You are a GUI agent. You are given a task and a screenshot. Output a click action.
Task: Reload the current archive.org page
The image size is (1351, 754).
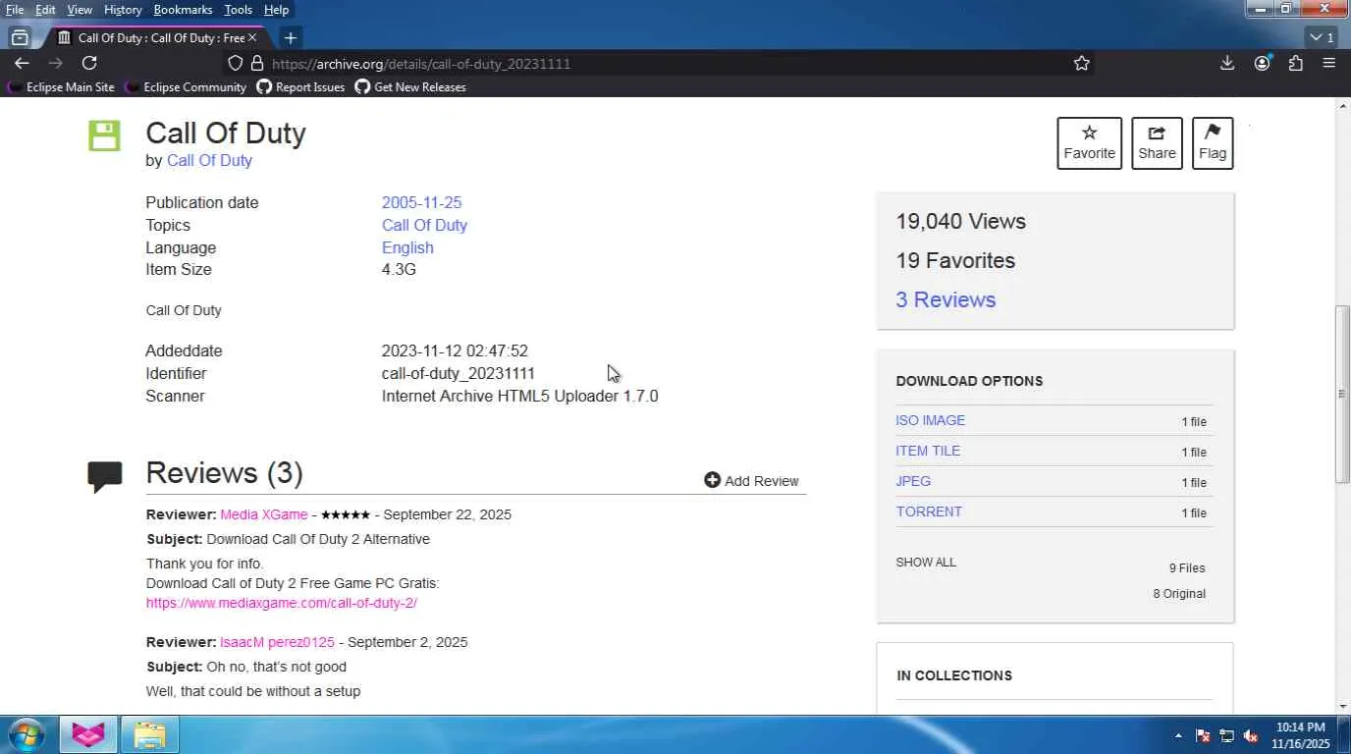(89, 63)
